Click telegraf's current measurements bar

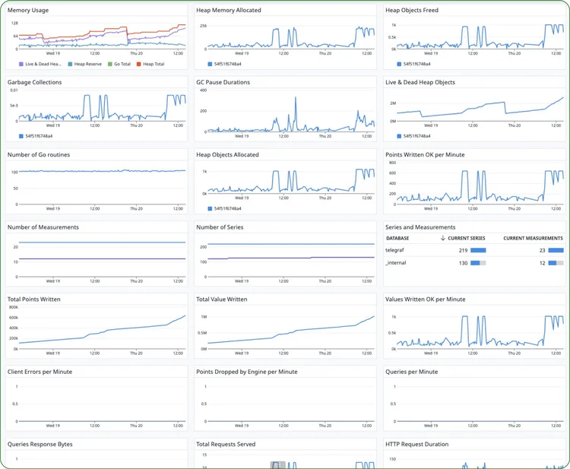[x=556, y=250]
